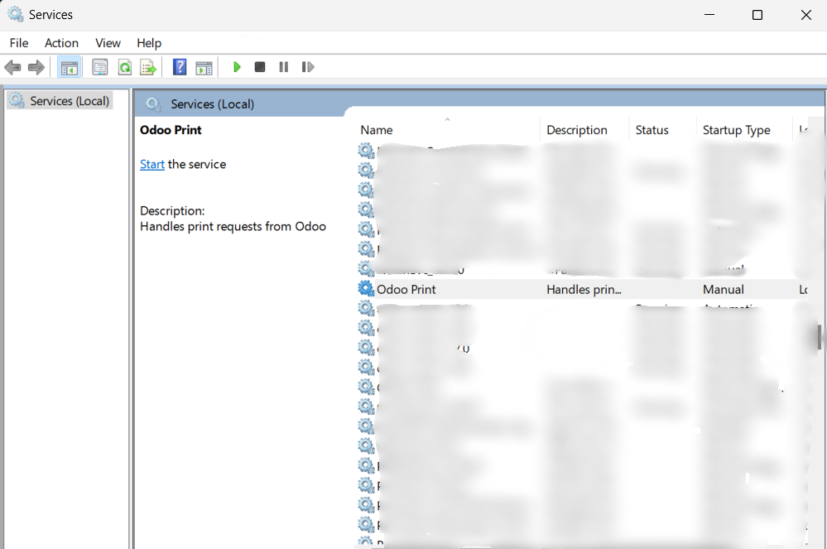Refresh the services list via toolbar
Screen dimensions: 827x549
coord(124,67)
